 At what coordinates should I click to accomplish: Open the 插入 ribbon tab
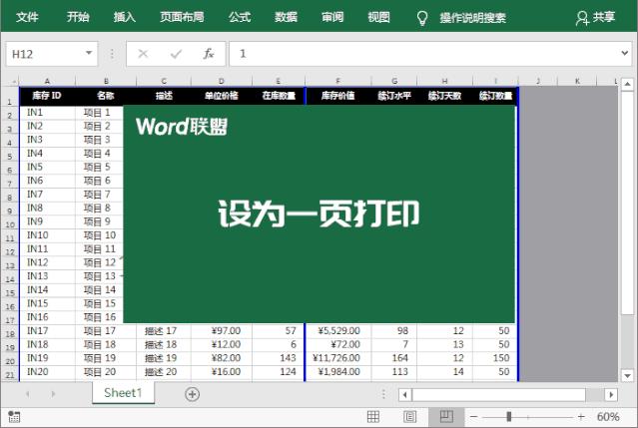(x=125, y=17)
